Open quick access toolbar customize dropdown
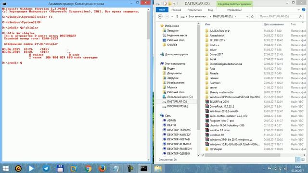Viewport: 308px width, 173px height. (174, 3)
